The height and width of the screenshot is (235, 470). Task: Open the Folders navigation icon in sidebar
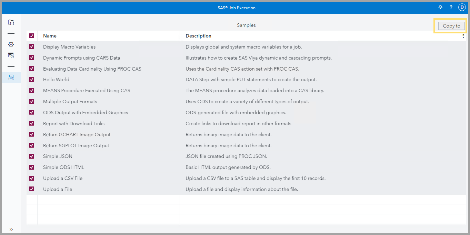click(11, 22)
